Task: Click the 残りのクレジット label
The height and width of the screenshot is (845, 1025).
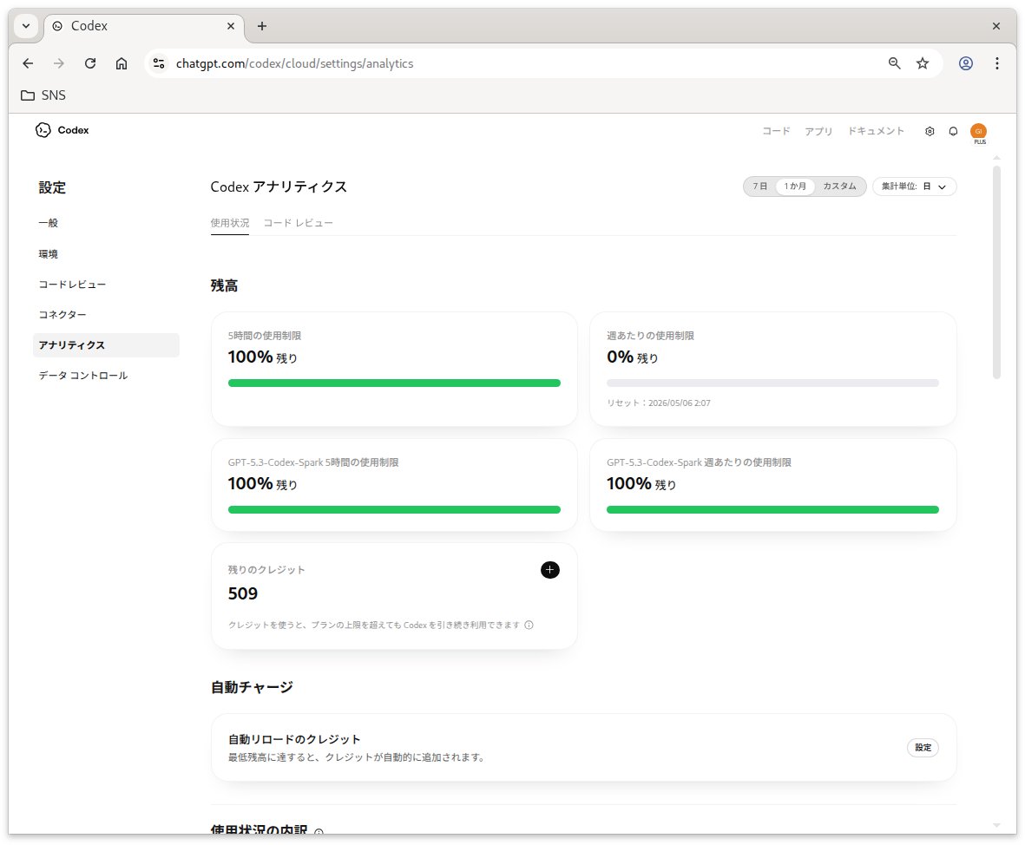Action: click(x=266, y=570)
